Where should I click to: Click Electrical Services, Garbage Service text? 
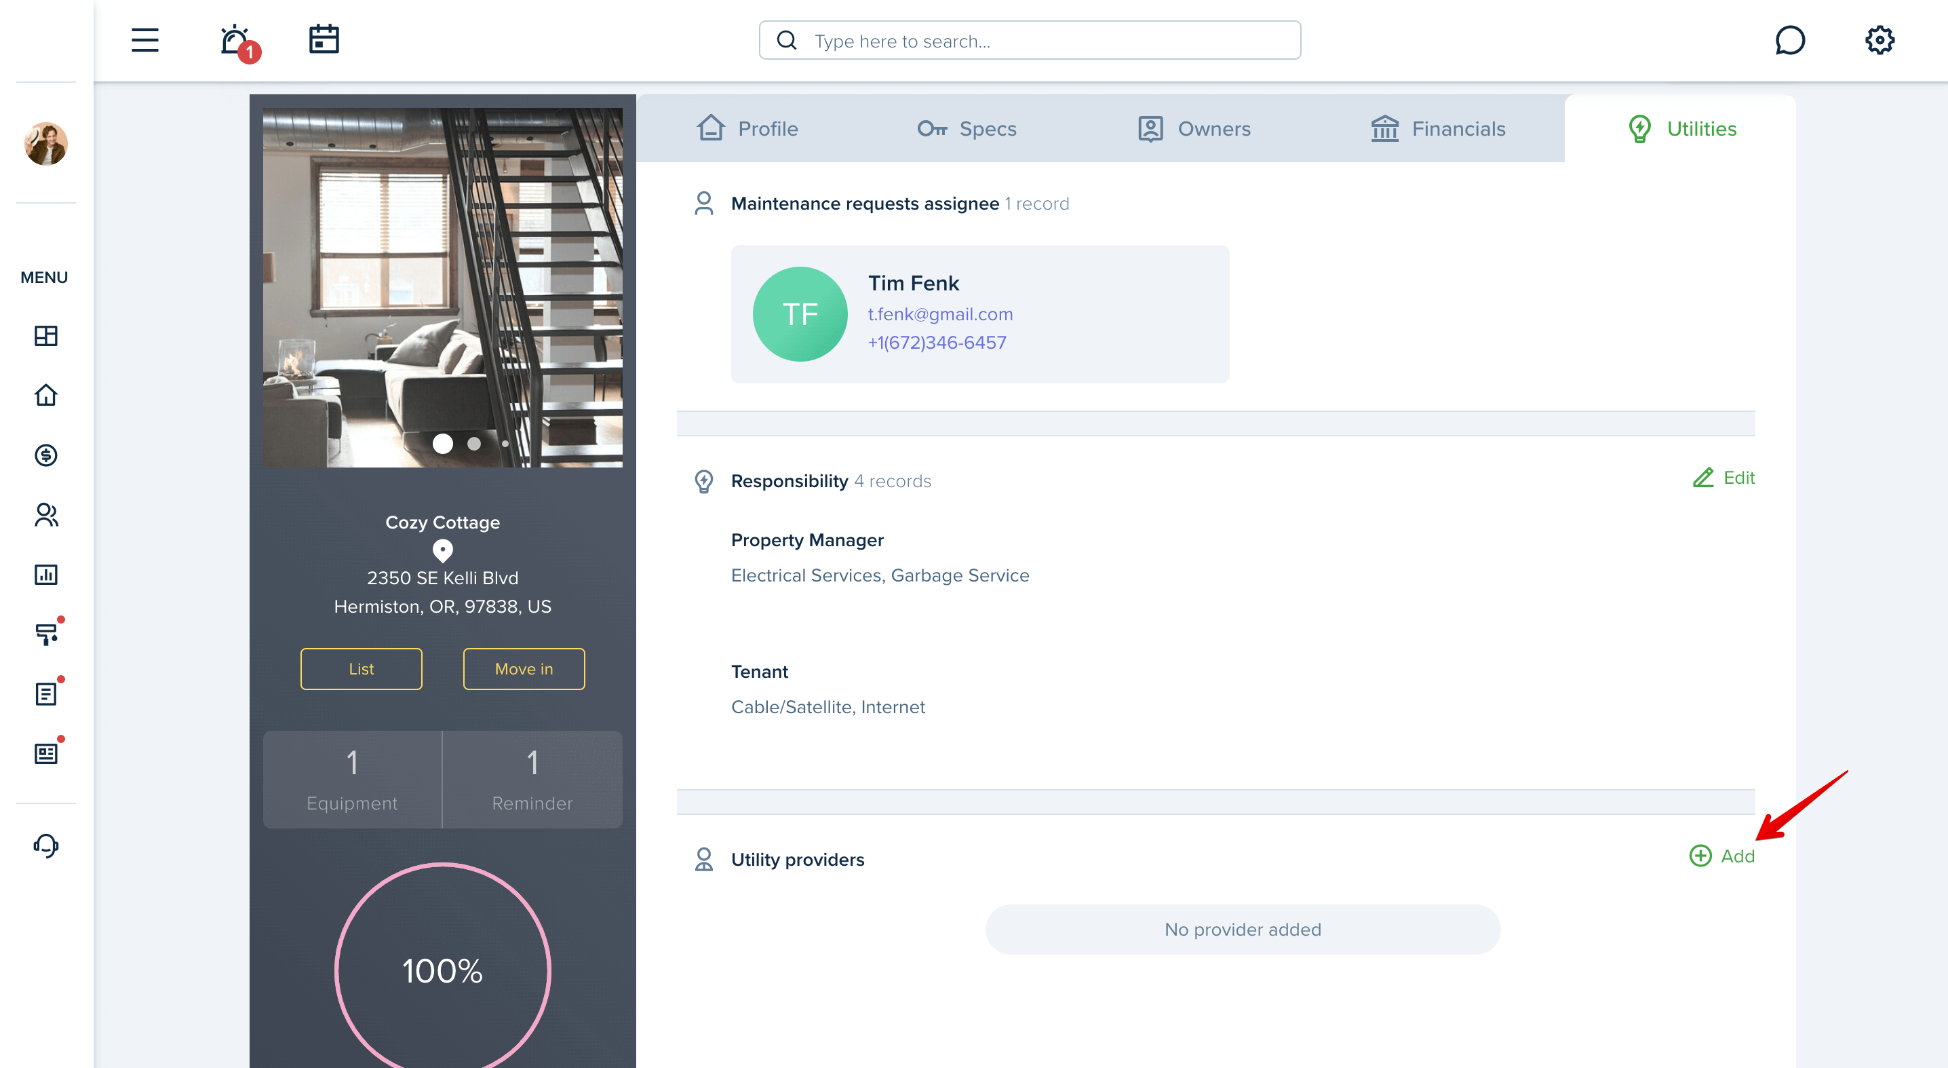[880, 575]
